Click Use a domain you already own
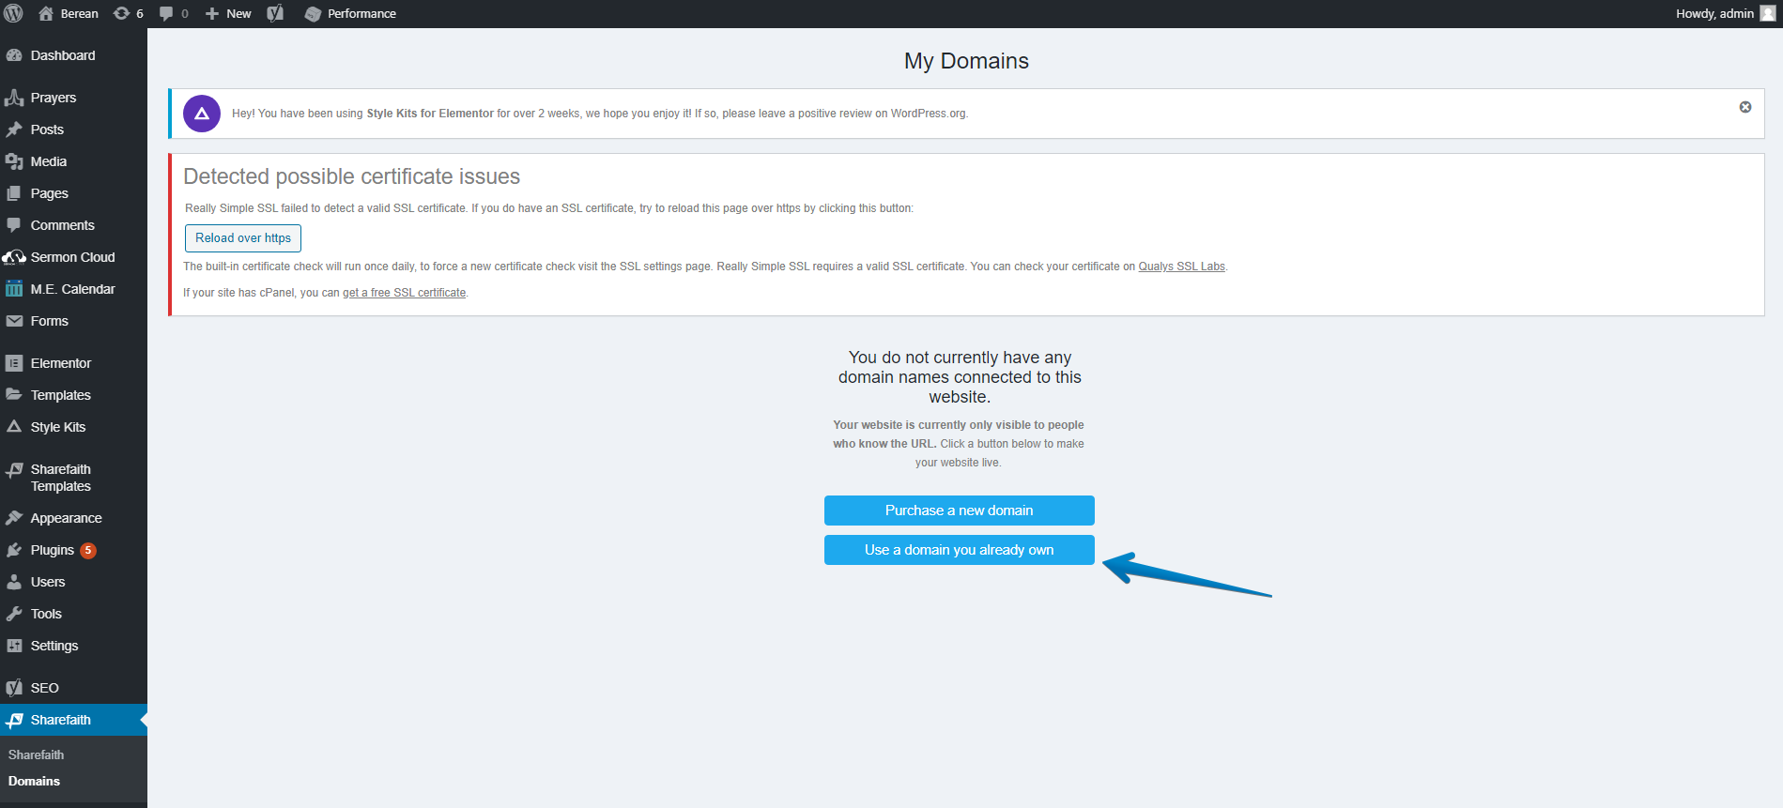This screenshot has height=808, width=1783. pyautogui.click(x=959, y=550)
